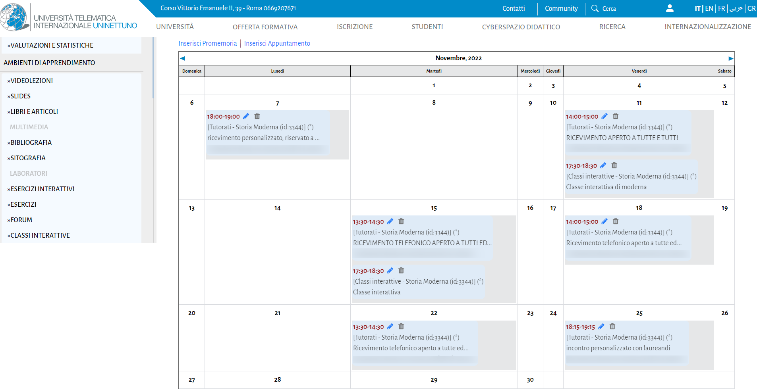Advance to next month with right arrow
This screenshot has width=757, height=390.
point(730,58)
